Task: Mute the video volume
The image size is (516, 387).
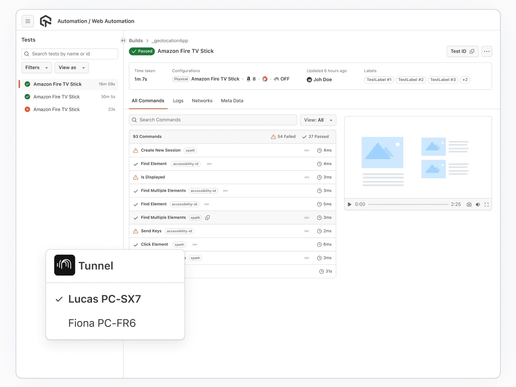Action: (478, 204)
